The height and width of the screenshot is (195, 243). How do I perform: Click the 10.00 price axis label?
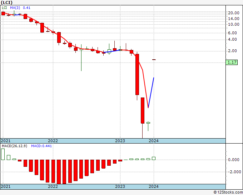coord(234,24)
